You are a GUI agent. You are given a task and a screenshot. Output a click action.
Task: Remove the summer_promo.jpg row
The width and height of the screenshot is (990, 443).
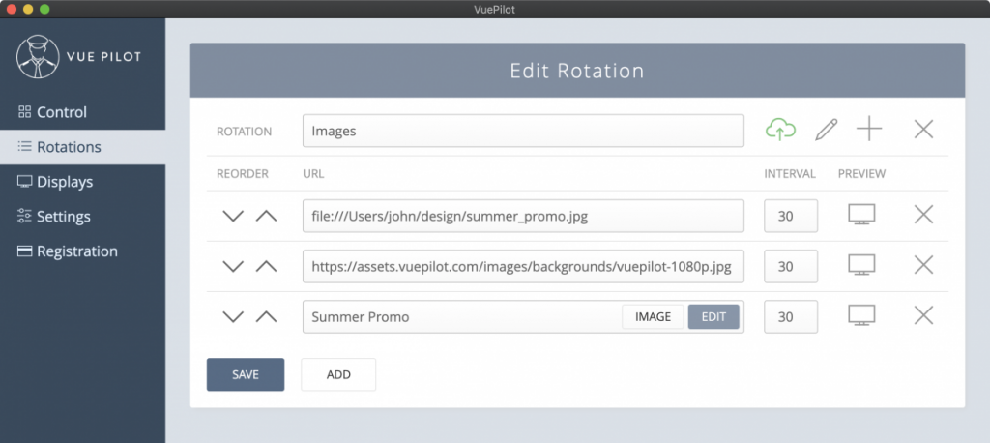923,215
